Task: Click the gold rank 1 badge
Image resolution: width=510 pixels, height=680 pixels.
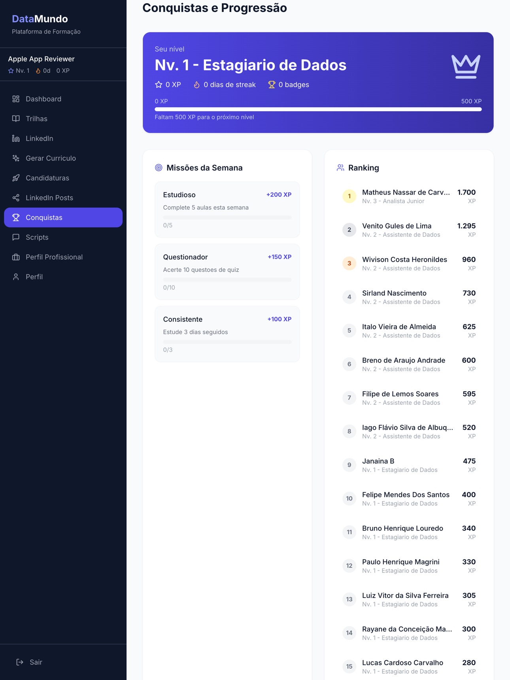Action: (x=349, y=196)
